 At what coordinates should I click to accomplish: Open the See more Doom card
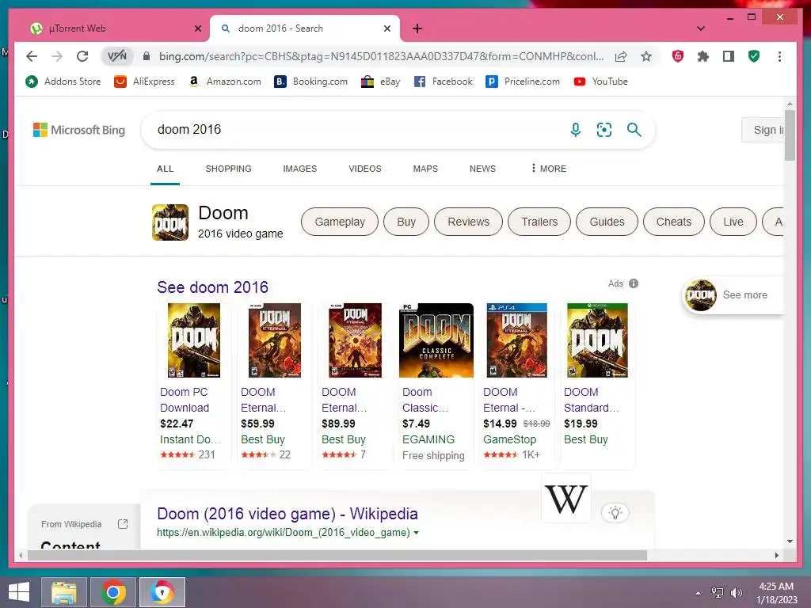point(733,295)
